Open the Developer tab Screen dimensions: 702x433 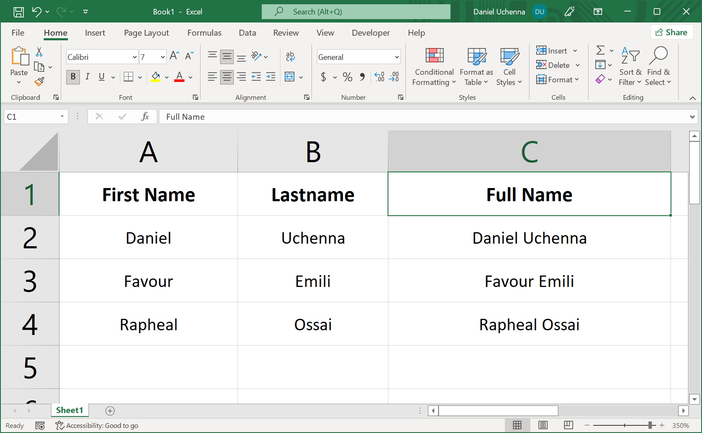[x=371, y=33]
